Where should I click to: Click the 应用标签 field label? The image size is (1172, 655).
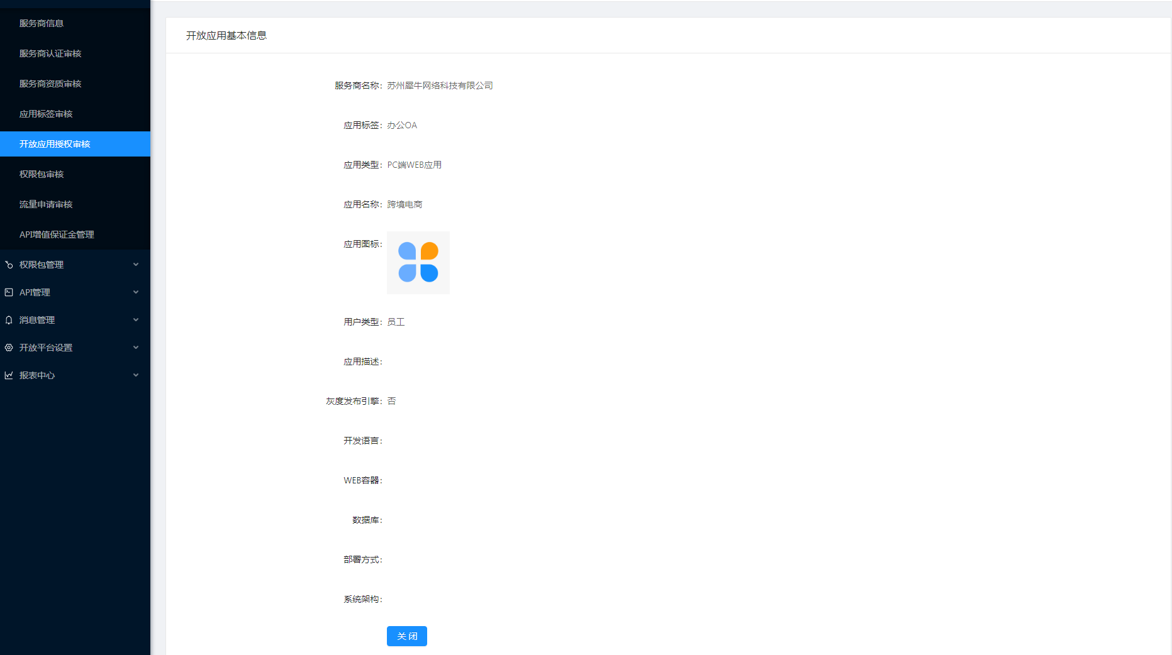(x=362, y=125)
